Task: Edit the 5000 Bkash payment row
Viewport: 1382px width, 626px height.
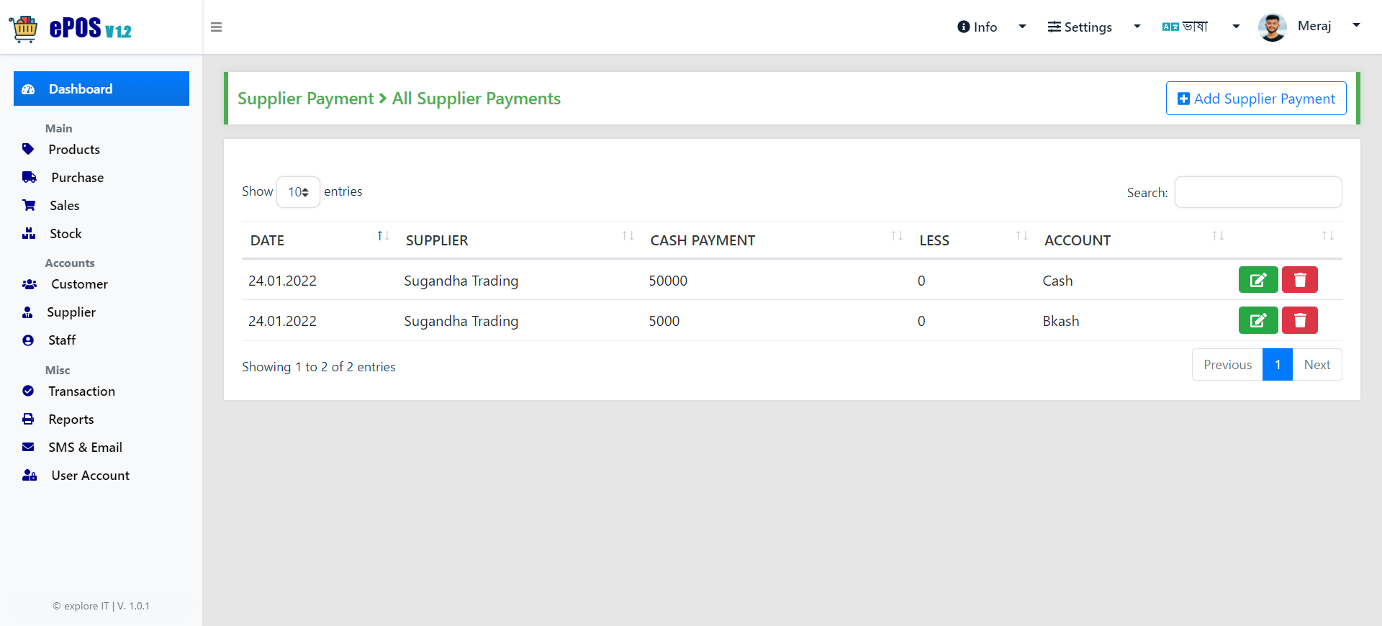Action: (x=1258, y=320)
